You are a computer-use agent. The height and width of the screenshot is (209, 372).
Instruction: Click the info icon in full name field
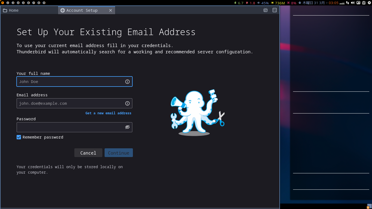(x=127, y=82)
